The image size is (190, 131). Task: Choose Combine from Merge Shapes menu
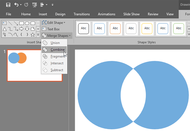point(54,50)
